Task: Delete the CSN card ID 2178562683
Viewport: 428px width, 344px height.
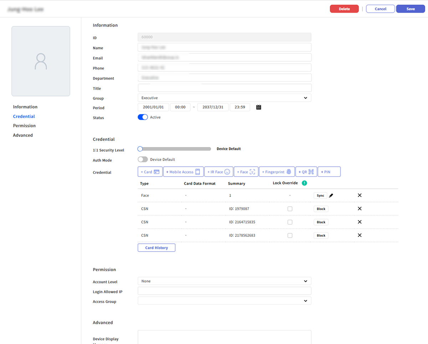Action: tap(360, 235)
